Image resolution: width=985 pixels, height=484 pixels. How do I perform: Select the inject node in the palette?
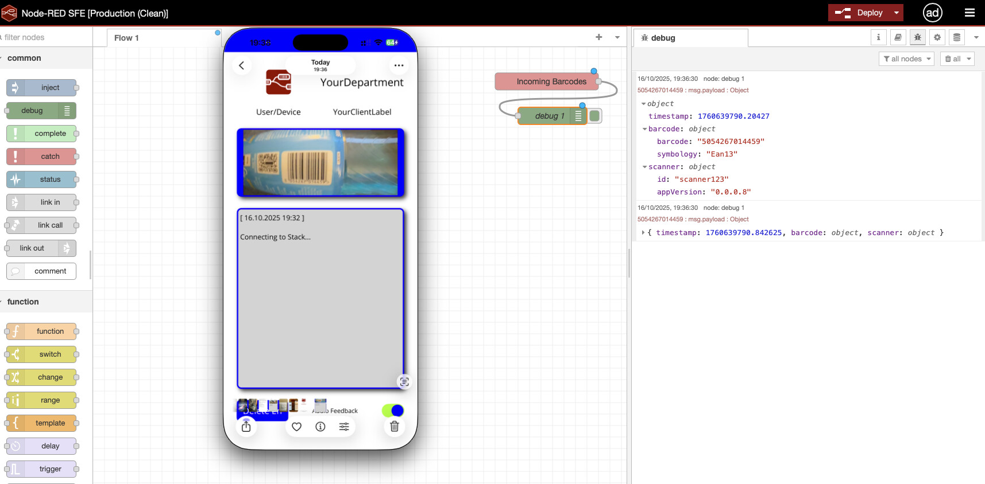41,88
